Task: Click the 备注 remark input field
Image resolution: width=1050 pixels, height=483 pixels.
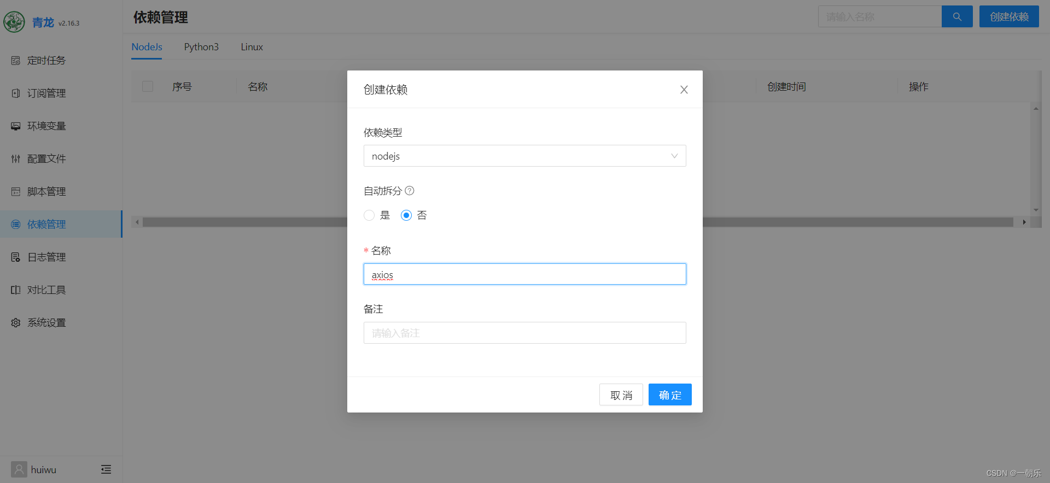Action: [x=524, y=333]
